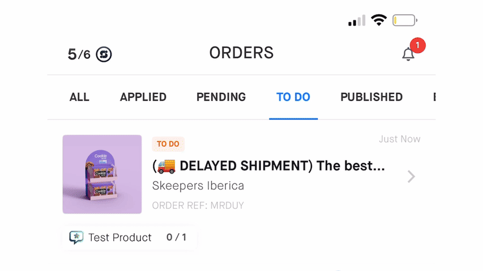Open order details with the chevron arrow
The image size is (483, 271).
[x=411, y=177]
